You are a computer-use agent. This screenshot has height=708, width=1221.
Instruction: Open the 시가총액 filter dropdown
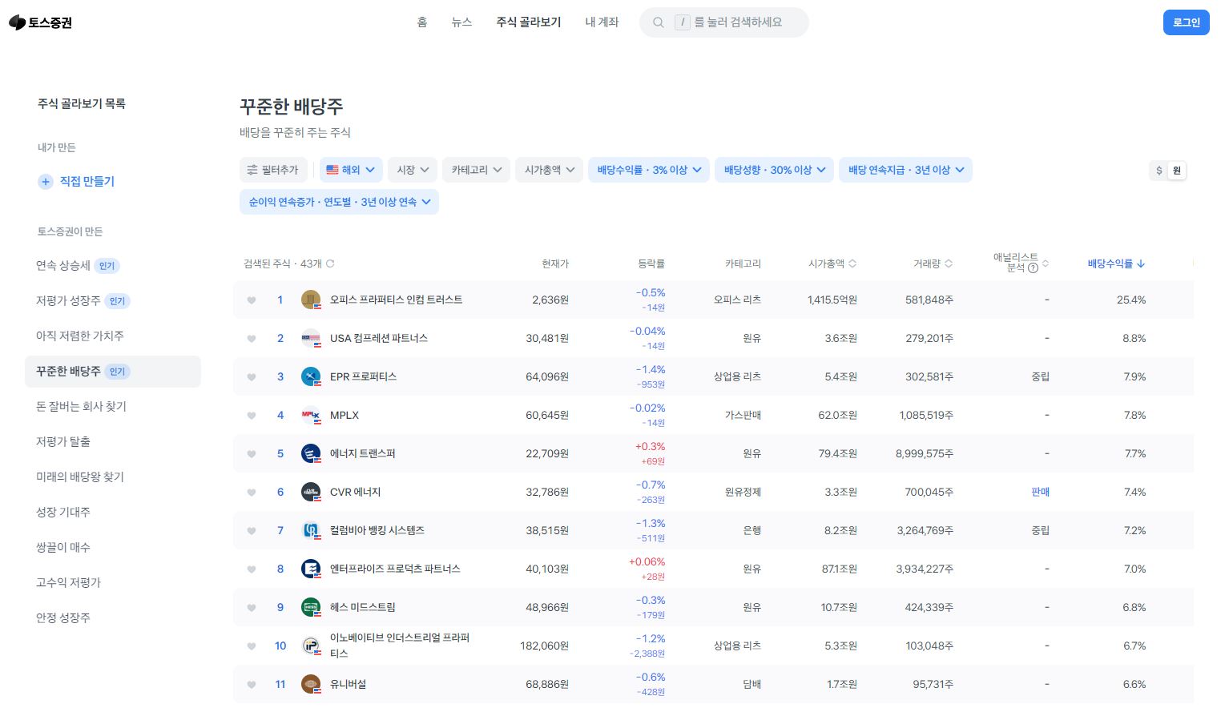pos(549,170)
